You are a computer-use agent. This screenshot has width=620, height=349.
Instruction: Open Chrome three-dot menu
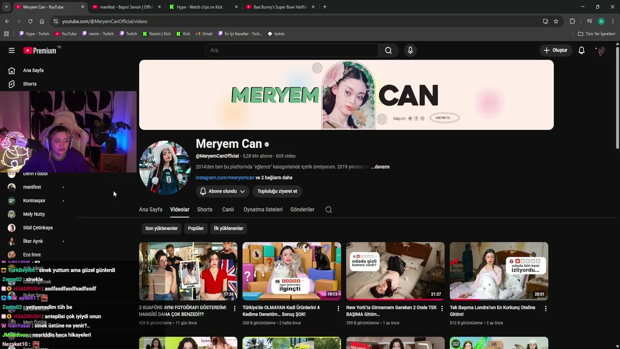[613, 21]
